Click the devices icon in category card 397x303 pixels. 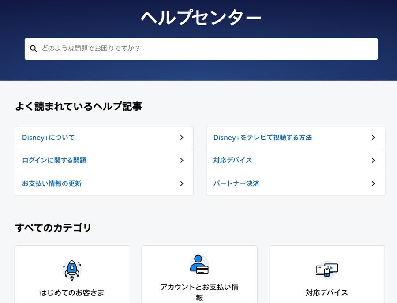point(327,270)
